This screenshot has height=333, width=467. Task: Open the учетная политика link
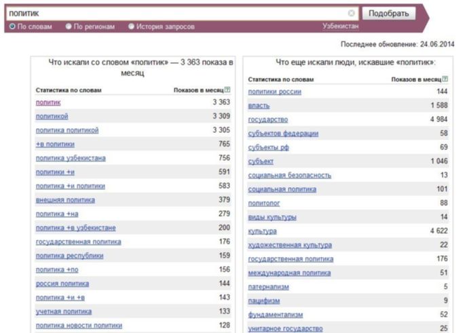[64, 311]
